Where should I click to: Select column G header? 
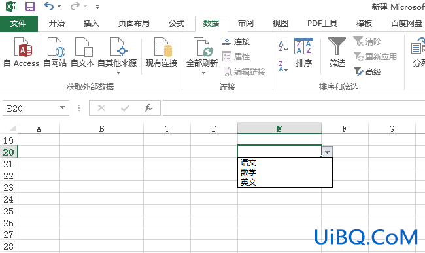coord(392,129)
